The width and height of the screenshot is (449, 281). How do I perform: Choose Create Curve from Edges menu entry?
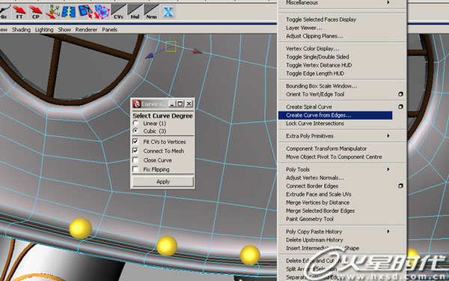tap(335, 115)
